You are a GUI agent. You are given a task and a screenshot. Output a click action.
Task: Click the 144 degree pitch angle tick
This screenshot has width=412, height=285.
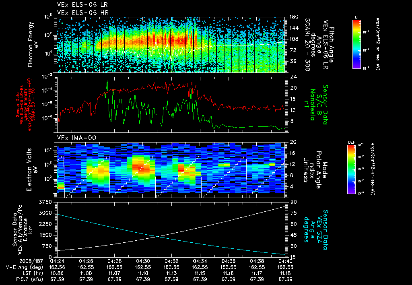click(294, 28)
